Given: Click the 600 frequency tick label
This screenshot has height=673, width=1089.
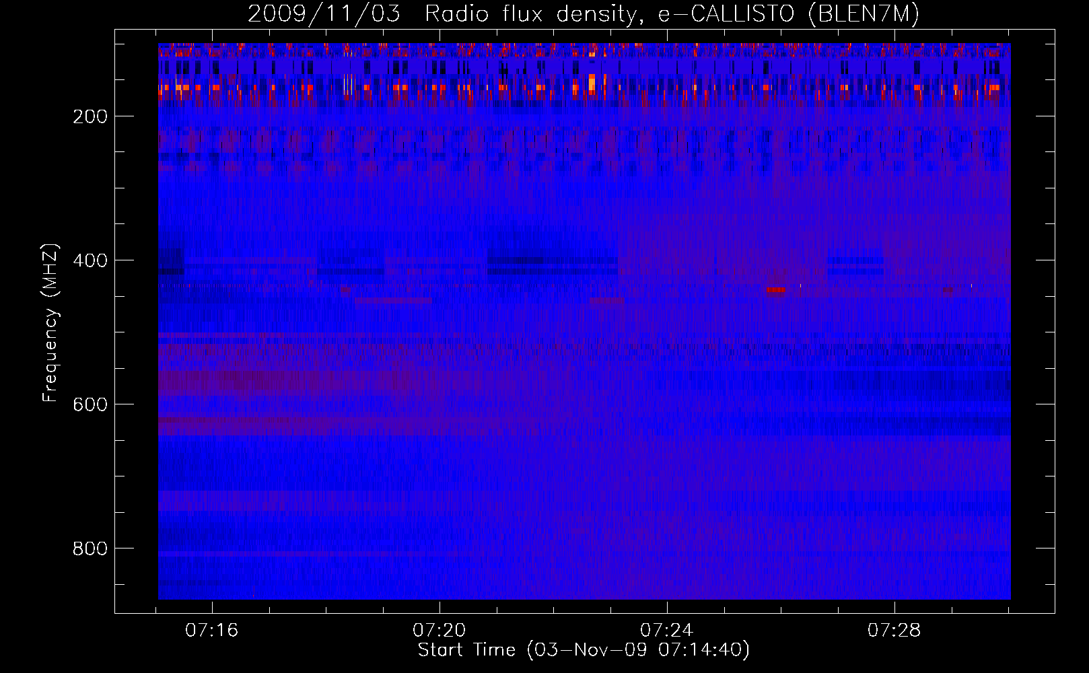Looking at the screenshot, I should point(90,404).
